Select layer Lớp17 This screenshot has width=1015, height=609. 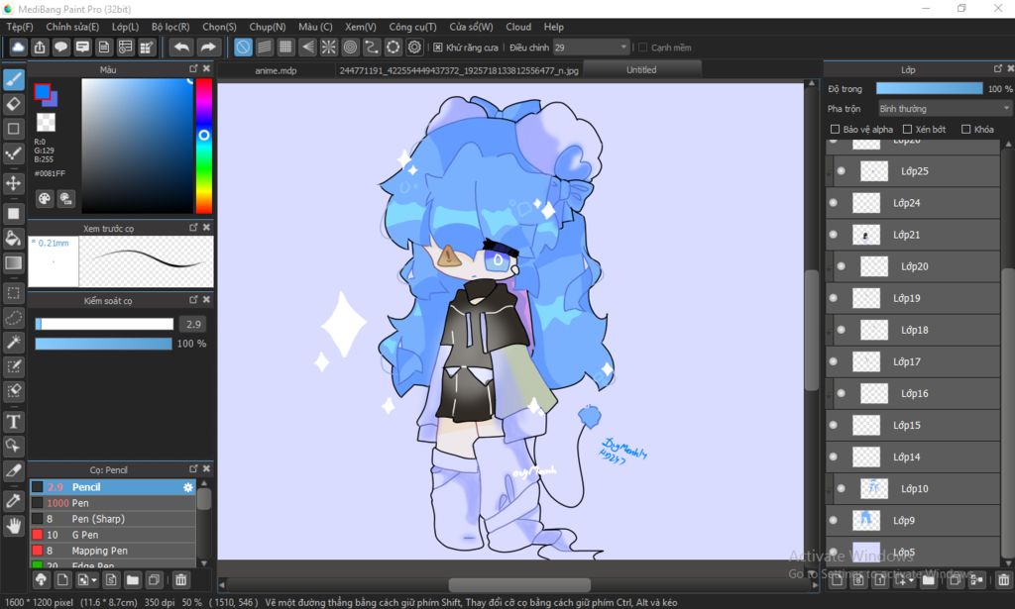[x=913, y=361]
